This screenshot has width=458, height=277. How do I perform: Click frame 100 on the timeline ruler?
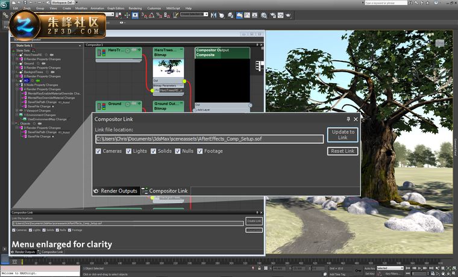coord(92,263)
